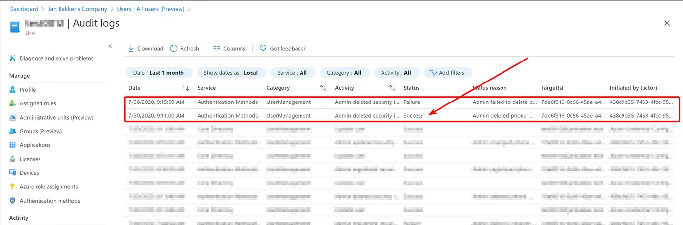Open the 7/30/2020, 9:15:59 AM log entry
Screen dimensions: 683x225
402,102
